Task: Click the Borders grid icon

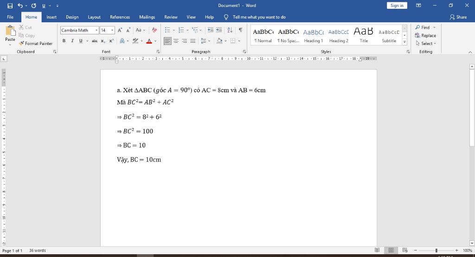Action: coord(233,41)
